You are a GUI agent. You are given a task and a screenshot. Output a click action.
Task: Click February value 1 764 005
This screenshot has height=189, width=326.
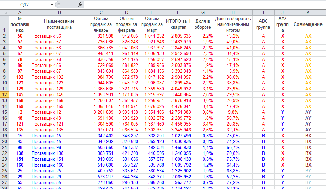tap(126, 124)
